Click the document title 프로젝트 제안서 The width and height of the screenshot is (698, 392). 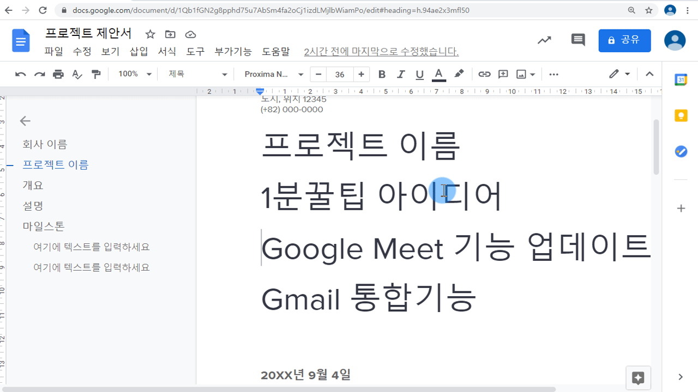pos(88,33)
